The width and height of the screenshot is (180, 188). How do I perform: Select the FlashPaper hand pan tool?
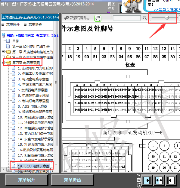click(98, 18)
